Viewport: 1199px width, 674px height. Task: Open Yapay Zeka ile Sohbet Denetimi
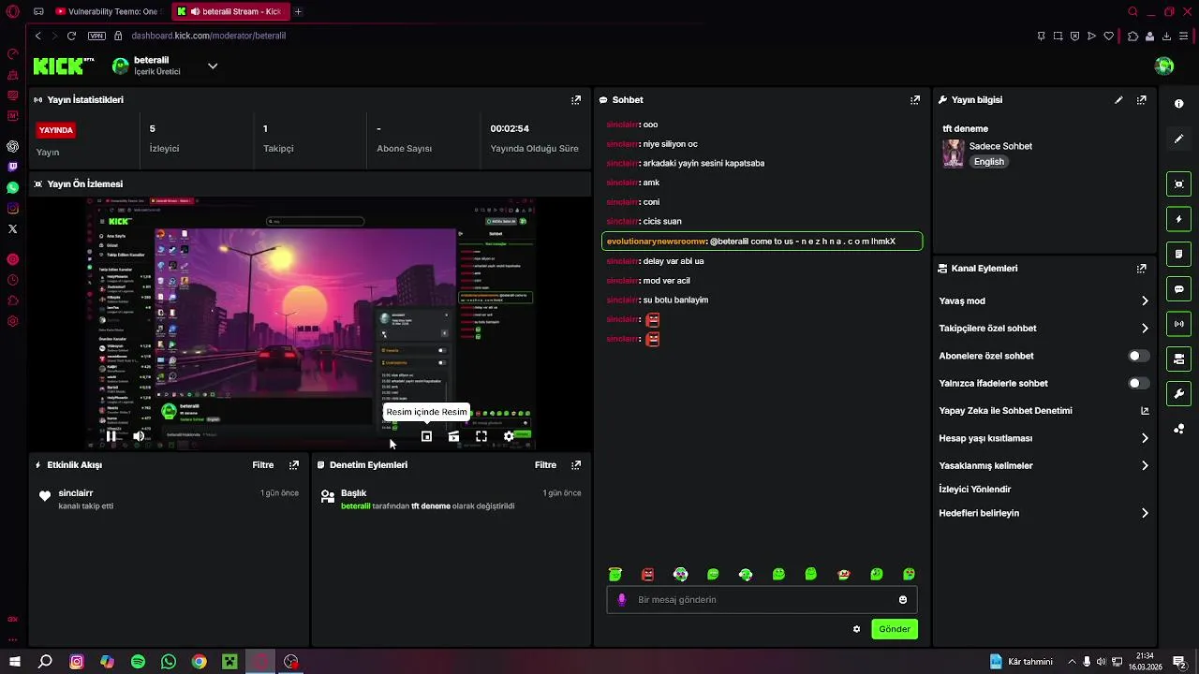point(1044,411)
